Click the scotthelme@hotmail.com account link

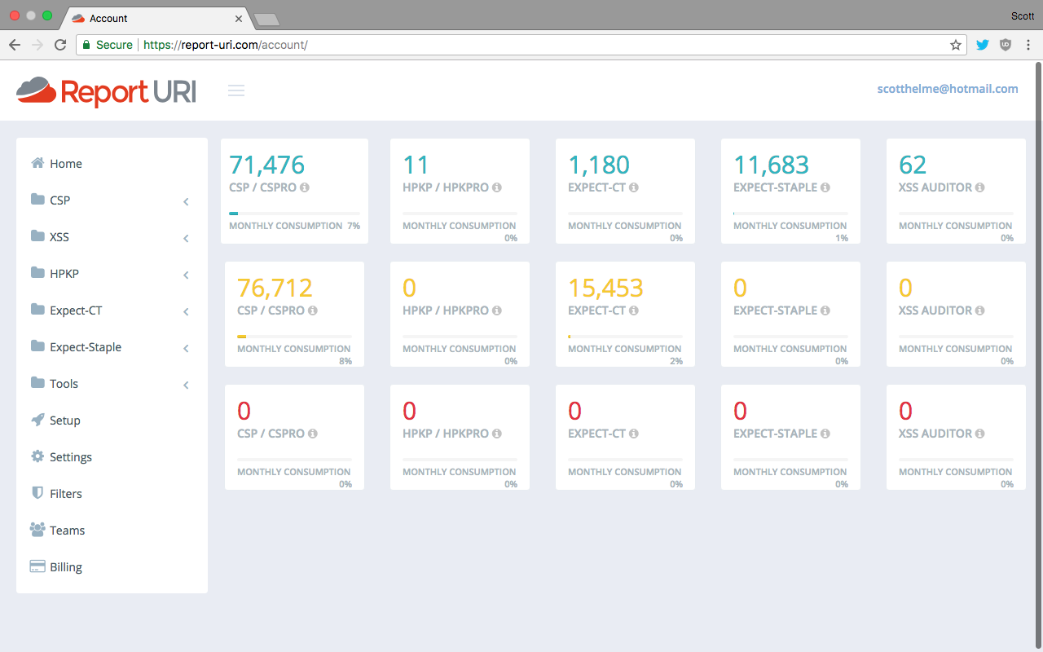click(947, 89)
